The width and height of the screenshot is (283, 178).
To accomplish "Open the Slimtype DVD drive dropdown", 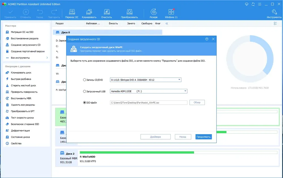I will point(145,80).
